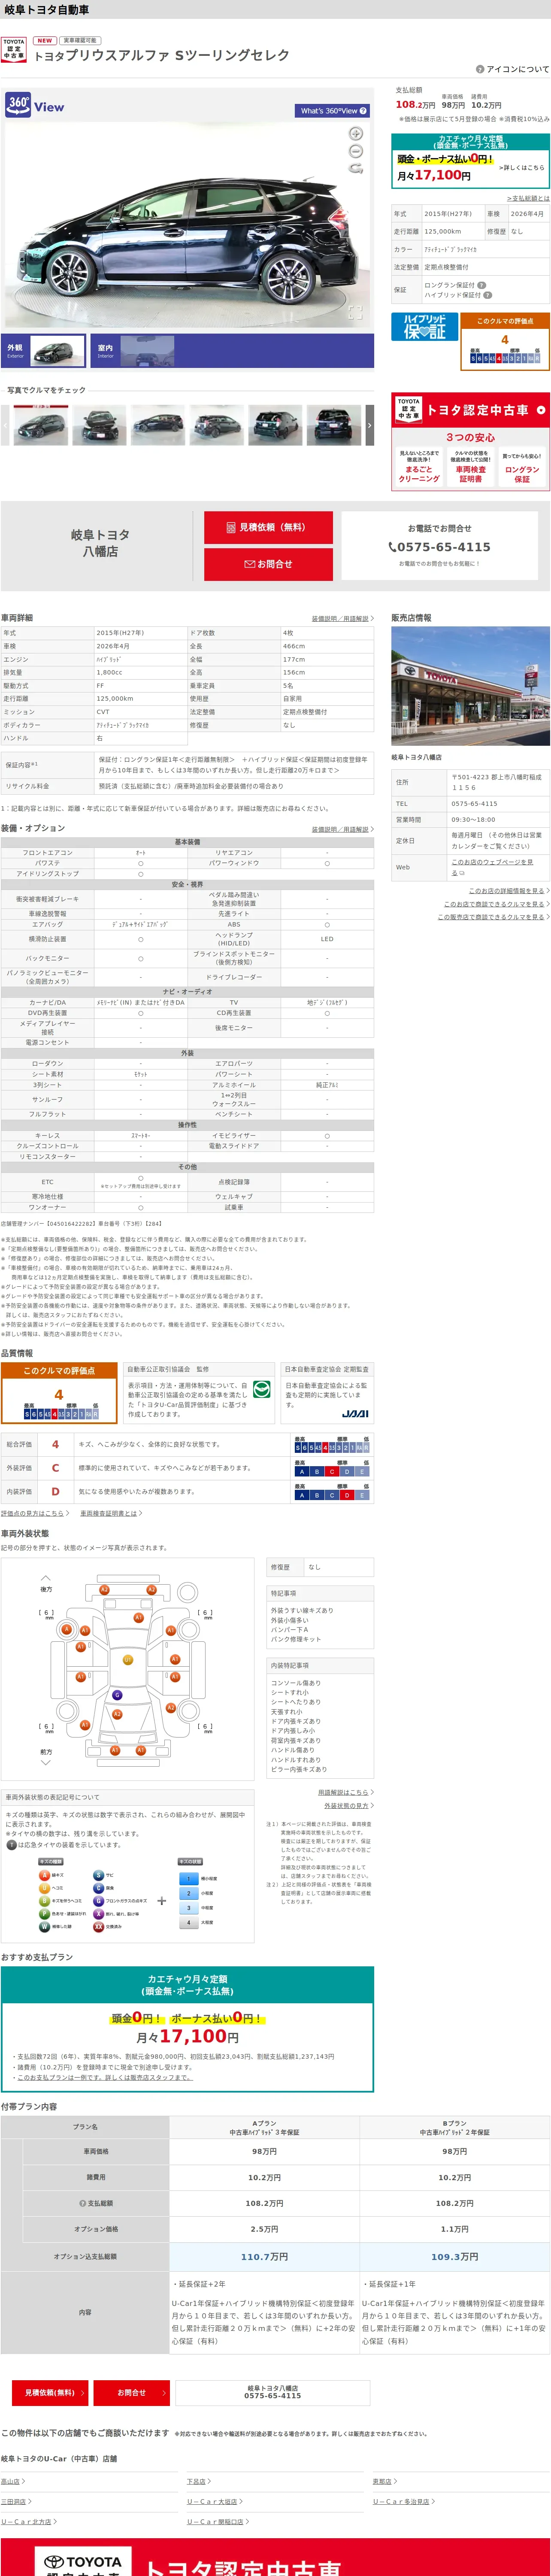Click the ハイブリッド保証 banner

pos(424,327)
